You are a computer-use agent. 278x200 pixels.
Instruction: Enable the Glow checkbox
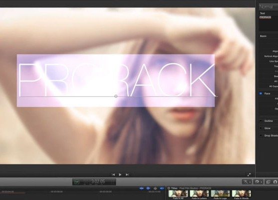260,128
